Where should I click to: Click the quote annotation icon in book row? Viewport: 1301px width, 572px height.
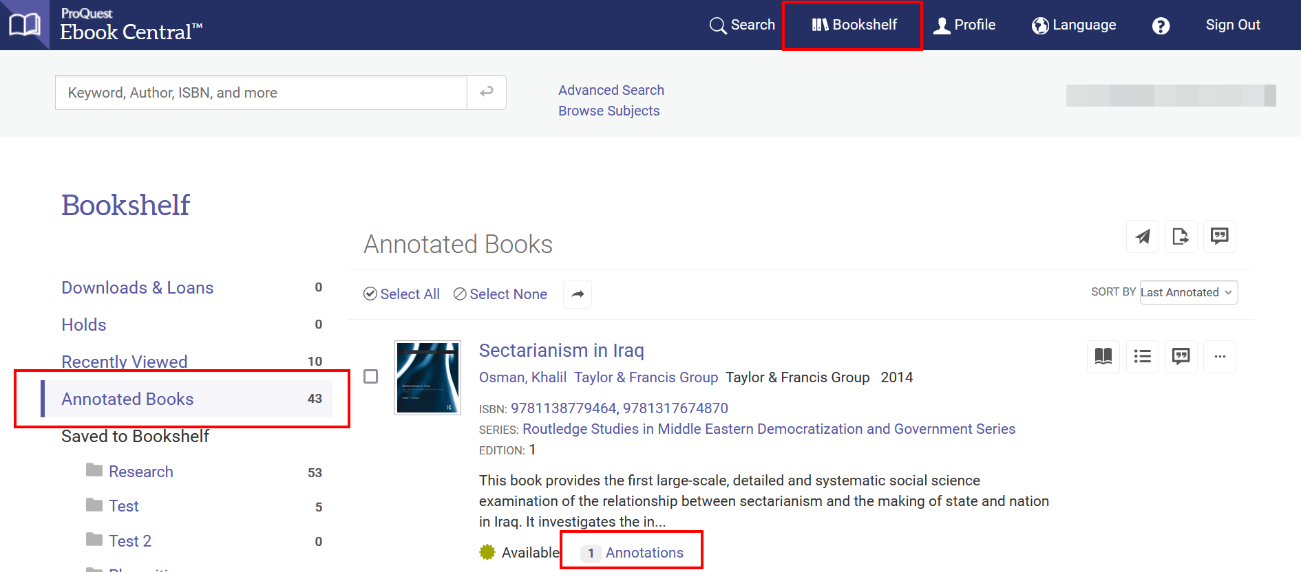coord(1181,356)
